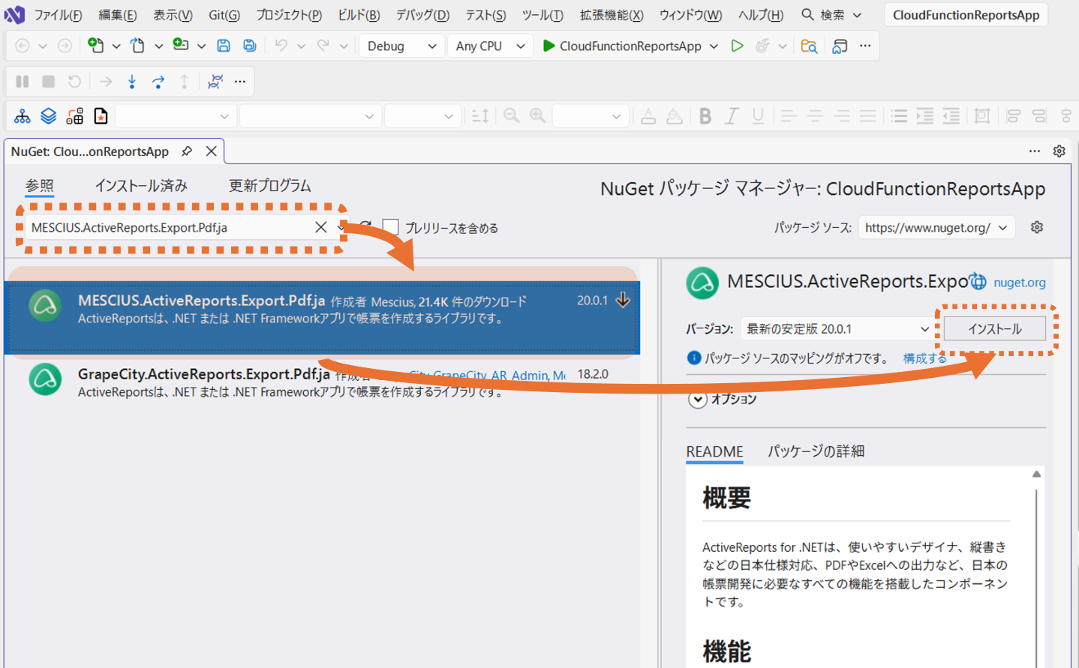
Task: Open NuGet settings gear beside package source
Action: 1037,227
